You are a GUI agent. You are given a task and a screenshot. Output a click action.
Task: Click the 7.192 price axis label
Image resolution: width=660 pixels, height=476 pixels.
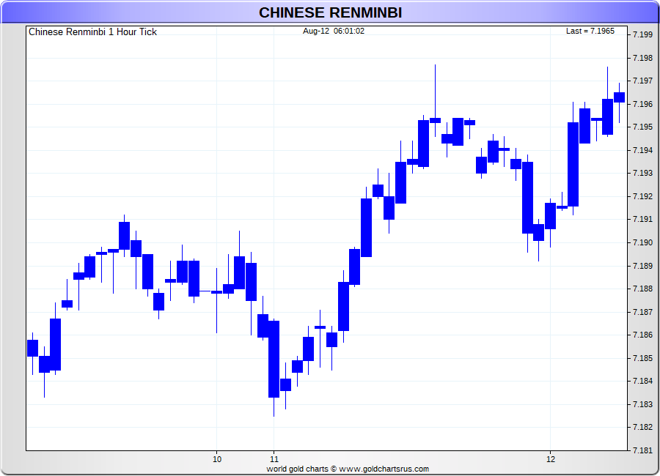click(642, 196)
